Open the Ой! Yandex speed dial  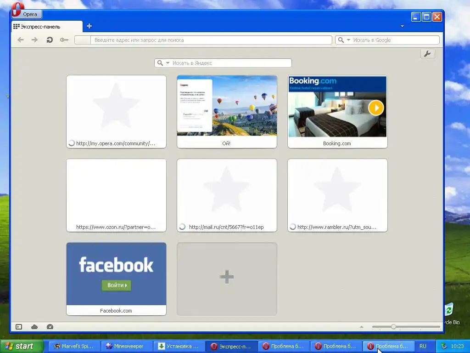[x=227, y=112]
